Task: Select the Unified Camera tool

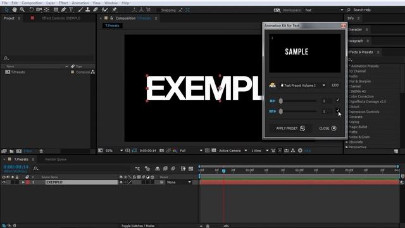Action: 39,10
